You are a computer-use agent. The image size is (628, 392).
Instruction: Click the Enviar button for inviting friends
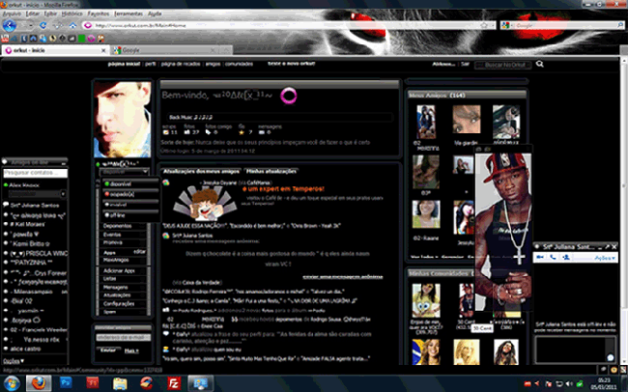(108, 350)
